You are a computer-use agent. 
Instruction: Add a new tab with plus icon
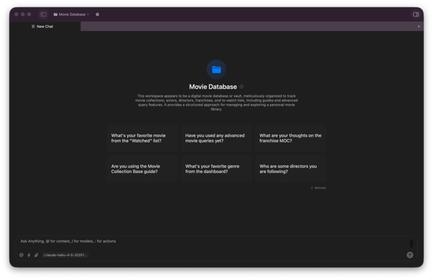coord(418,27)
